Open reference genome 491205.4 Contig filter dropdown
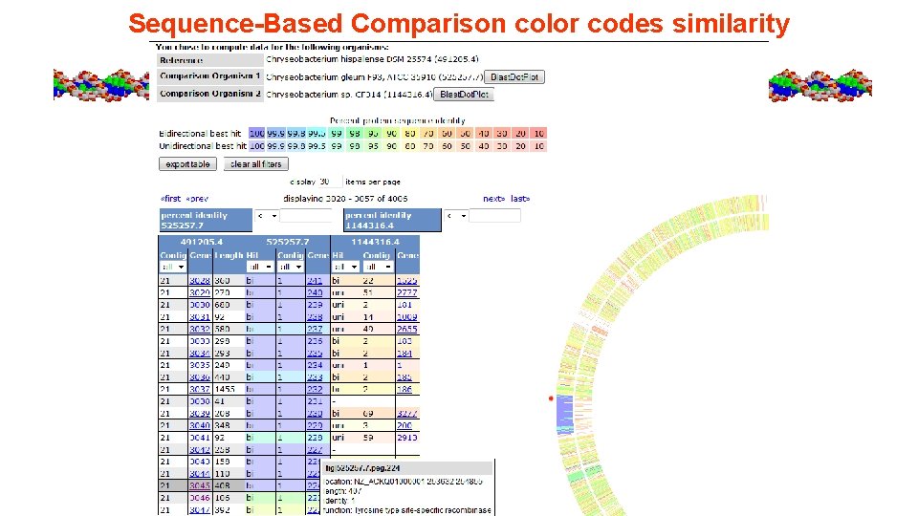This screenshot has height=516, width=918. point(173,267)
